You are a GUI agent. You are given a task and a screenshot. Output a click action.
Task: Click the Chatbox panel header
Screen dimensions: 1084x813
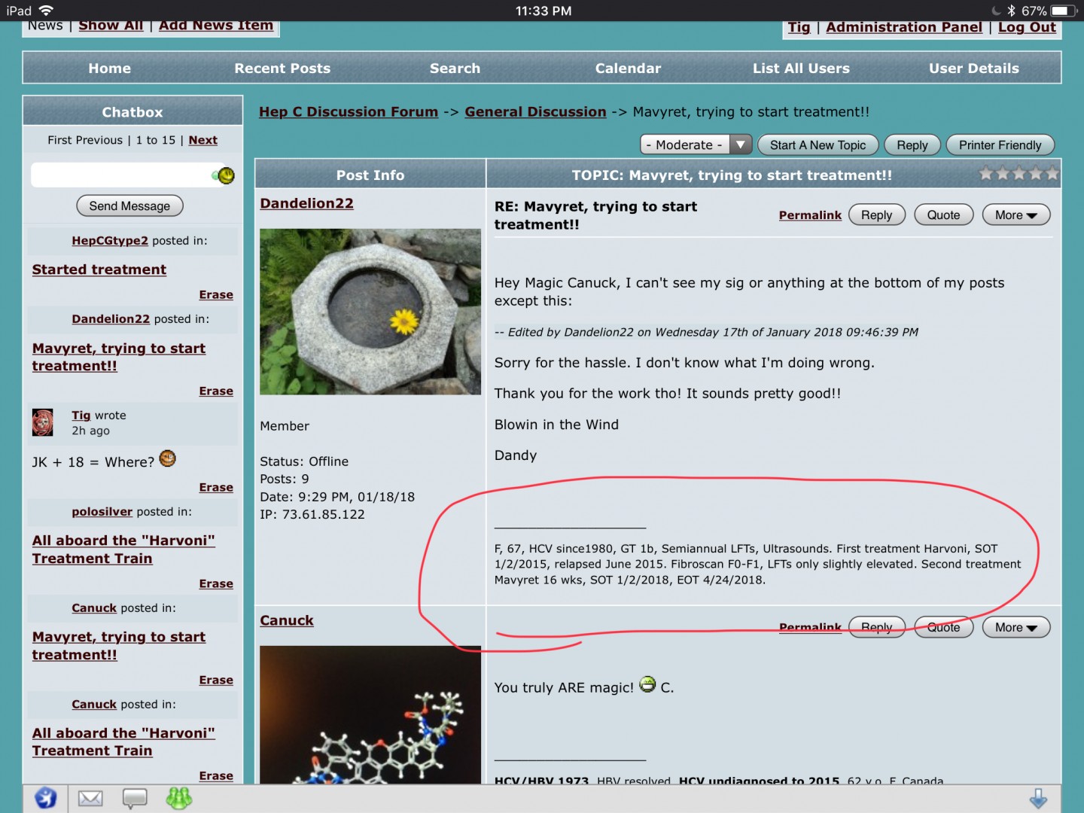point(132,111)
